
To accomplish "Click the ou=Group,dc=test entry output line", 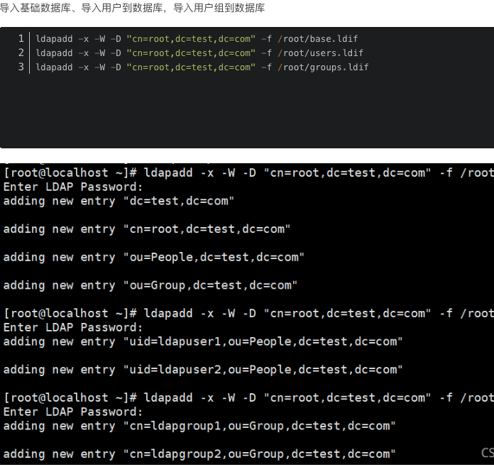I will [x=150, y=285].
